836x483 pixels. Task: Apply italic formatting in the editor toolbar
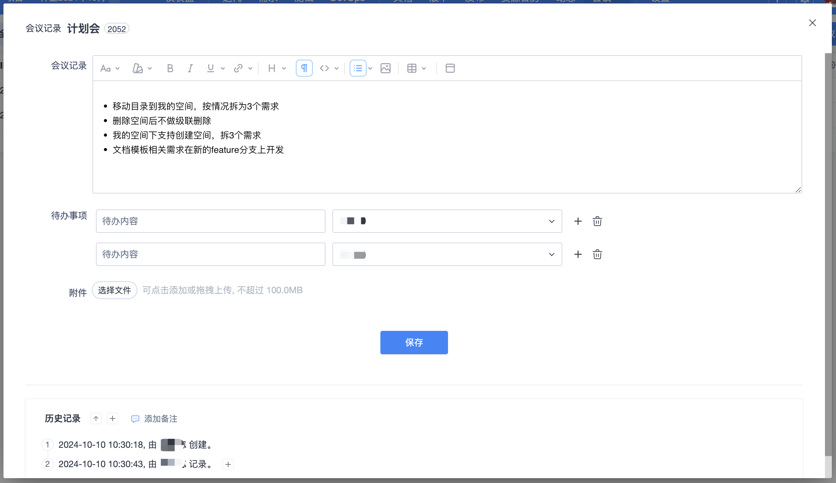tap(190, 68)
